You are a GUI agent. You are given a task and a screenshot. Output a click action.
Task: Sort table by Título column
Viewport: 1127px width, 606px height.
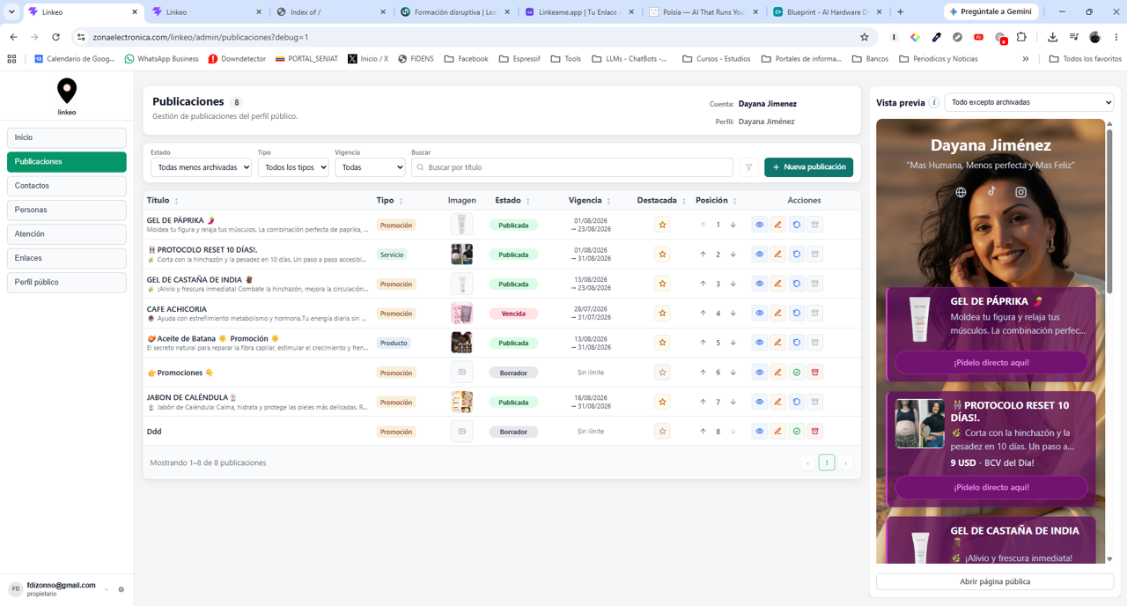pos(163,201)
